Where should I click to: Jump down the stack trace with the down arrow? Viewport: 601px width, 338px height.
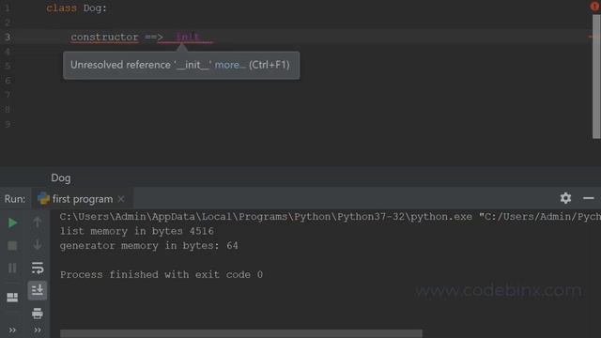(38, 244)
